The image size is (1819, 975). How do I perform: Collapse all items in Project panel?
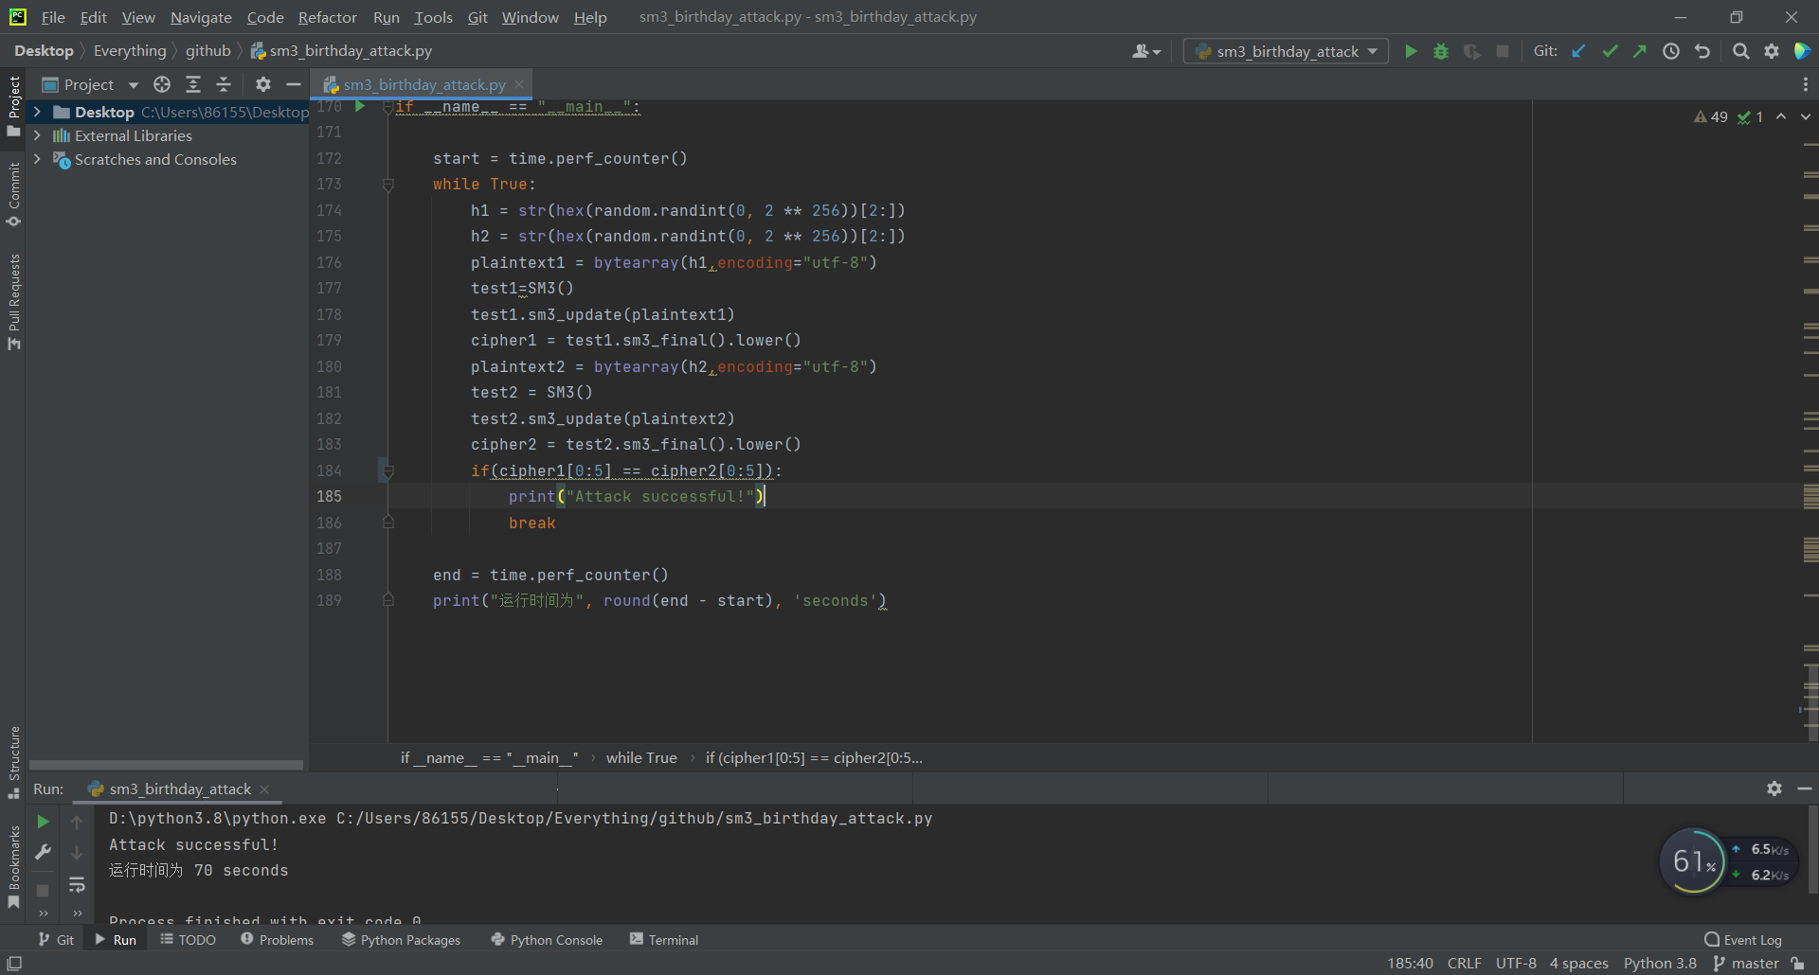[224, 84]
